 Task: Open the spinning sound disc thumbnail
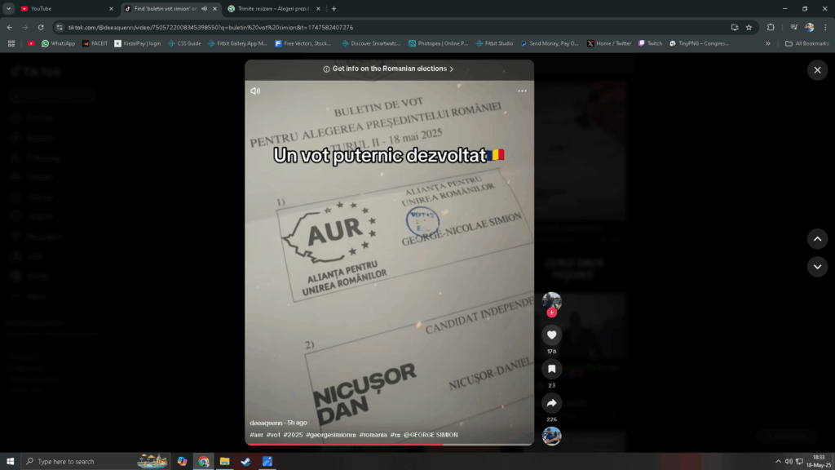click(552, 436)
